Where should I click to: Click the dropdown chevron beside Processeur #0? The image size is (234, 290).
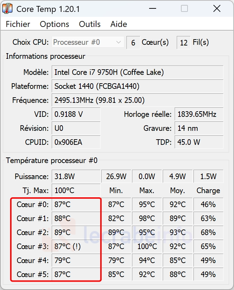click(x=118, y=42)
